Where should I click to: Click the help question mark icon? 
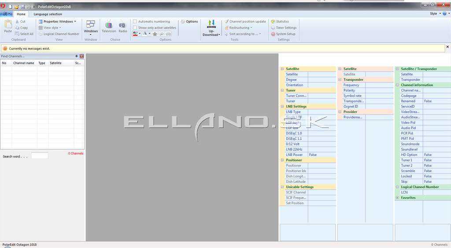[x=445, y=14]
